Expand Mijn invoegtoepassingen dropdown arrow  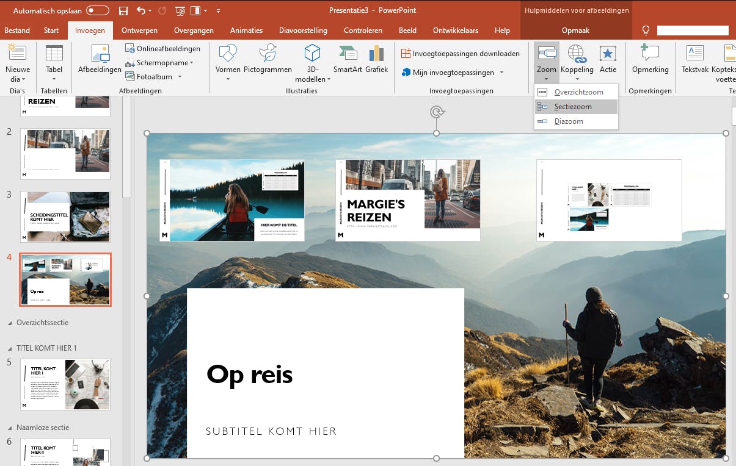(x=501, y=73)
